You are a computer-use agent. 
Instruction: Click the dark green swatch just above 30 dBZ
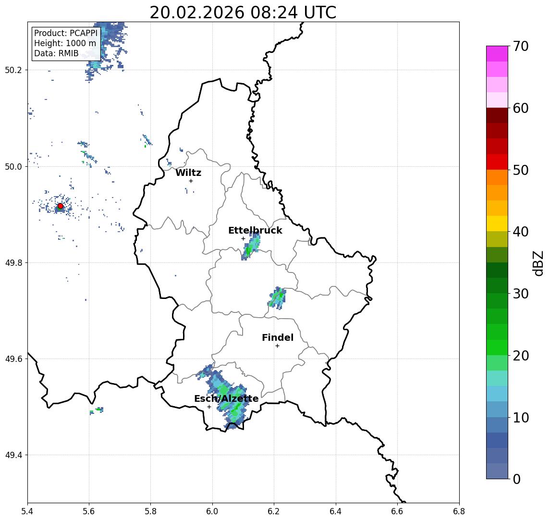coord(497,285)
